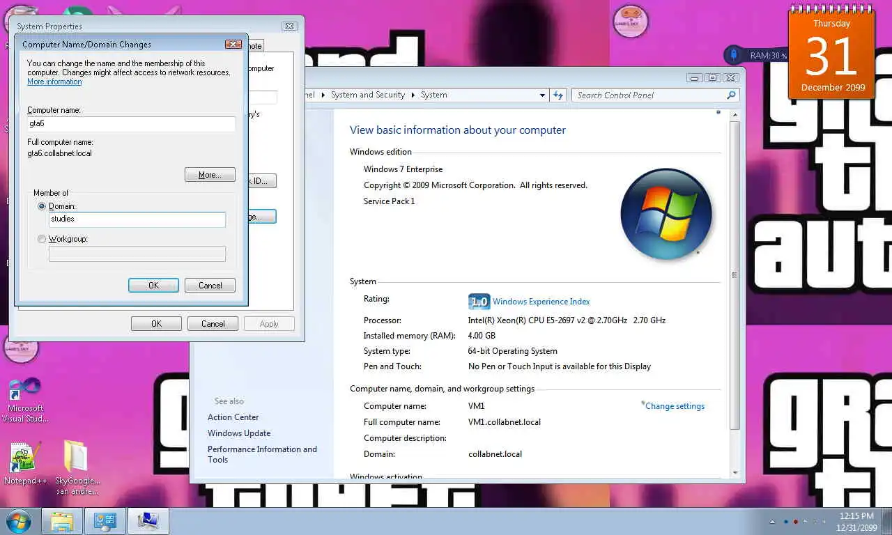Click 'View basic information about your computer' heading
892x535 pixels.
click(x=458, y=130)
